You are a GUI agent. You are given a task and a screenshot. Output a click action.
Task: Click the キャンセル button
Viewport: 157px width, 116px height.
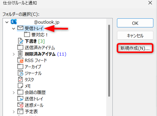click(x=135, y=35)
